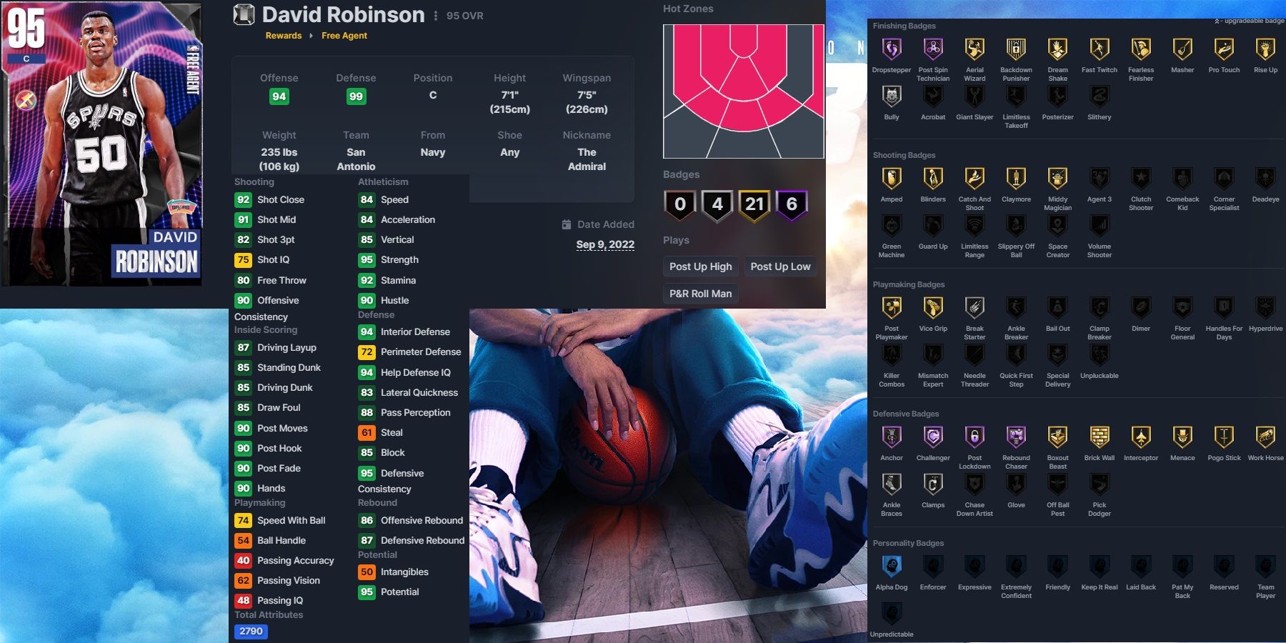
Task: Click the Work Horse badge icon
Action: tap(1265, 437)
